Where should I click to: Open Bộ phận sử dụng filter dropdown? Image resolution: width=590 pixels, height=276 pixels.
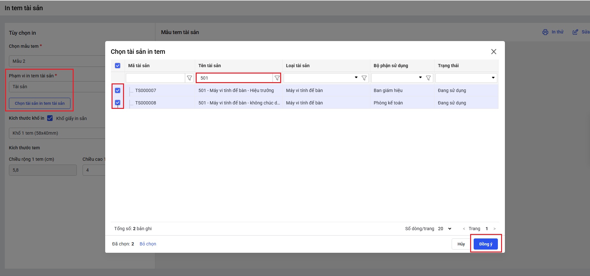pos(420,78)
